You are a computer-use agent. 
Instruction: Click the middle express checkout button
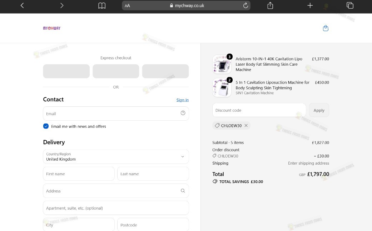(116, 71)
